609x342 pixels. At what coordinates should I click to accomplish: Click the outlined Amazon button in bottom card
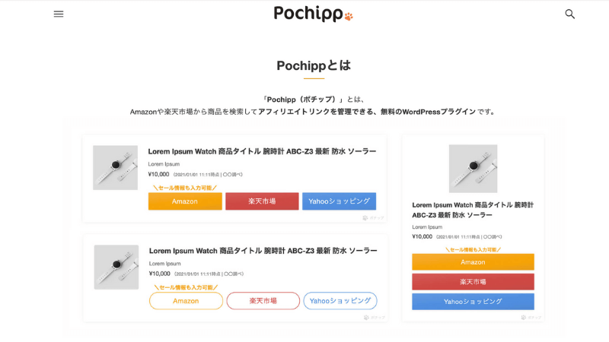186,301
